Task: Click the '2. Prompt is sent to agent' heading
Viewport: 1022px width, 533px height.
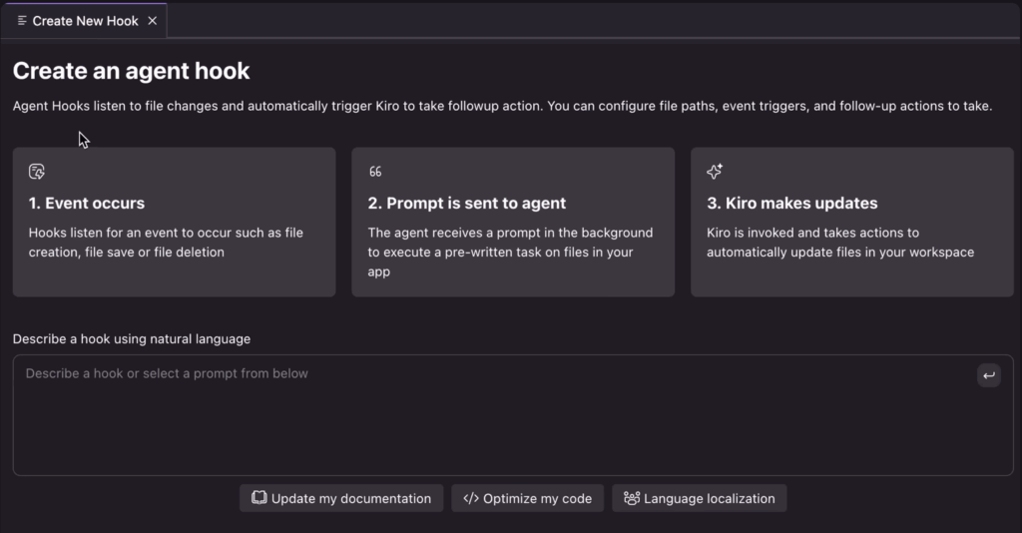Action: 467,204
